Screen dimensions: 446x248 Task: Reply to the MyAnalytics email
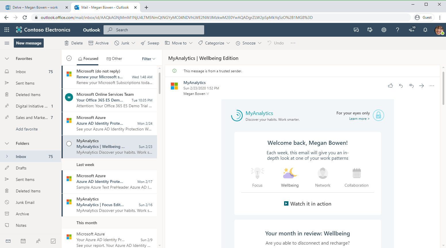401,85
